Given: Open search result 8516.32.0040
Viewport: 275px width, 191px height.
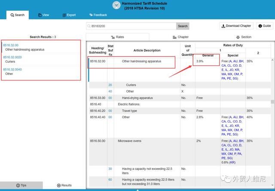Looking at the screenshot, I should point(12,70).
